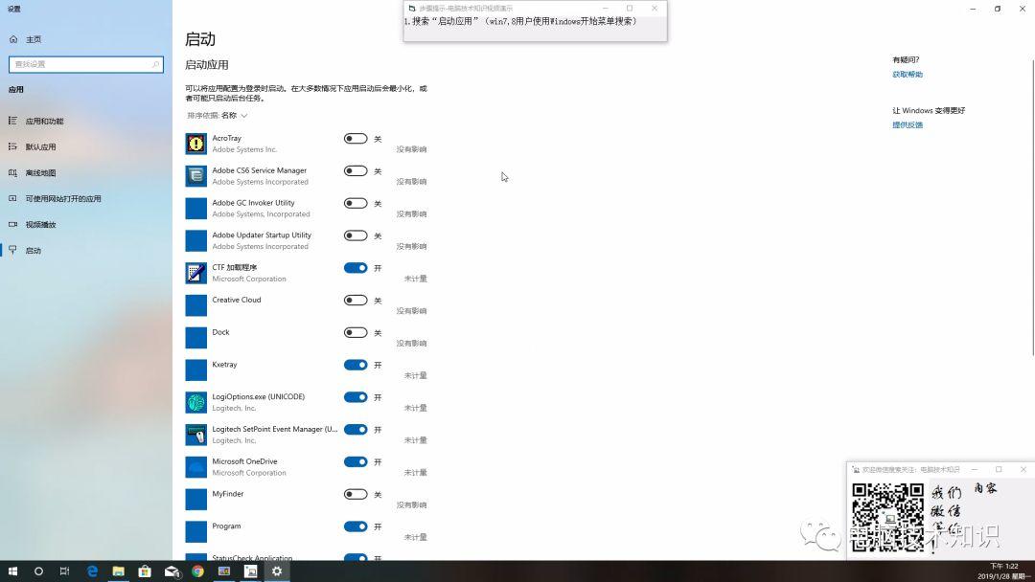Open the Mail app from the taskbar
The height and width of the screenshot is (582, 1035).
[x=172, y=571]
